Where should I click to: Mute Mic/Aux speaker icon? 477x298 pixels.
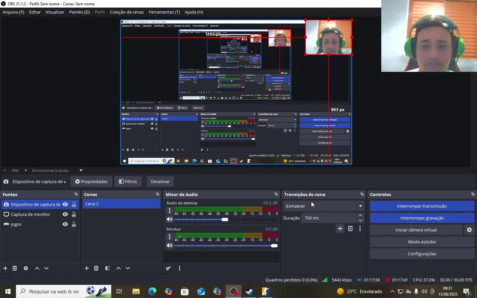pyautogui.click(x=170, y=245)
